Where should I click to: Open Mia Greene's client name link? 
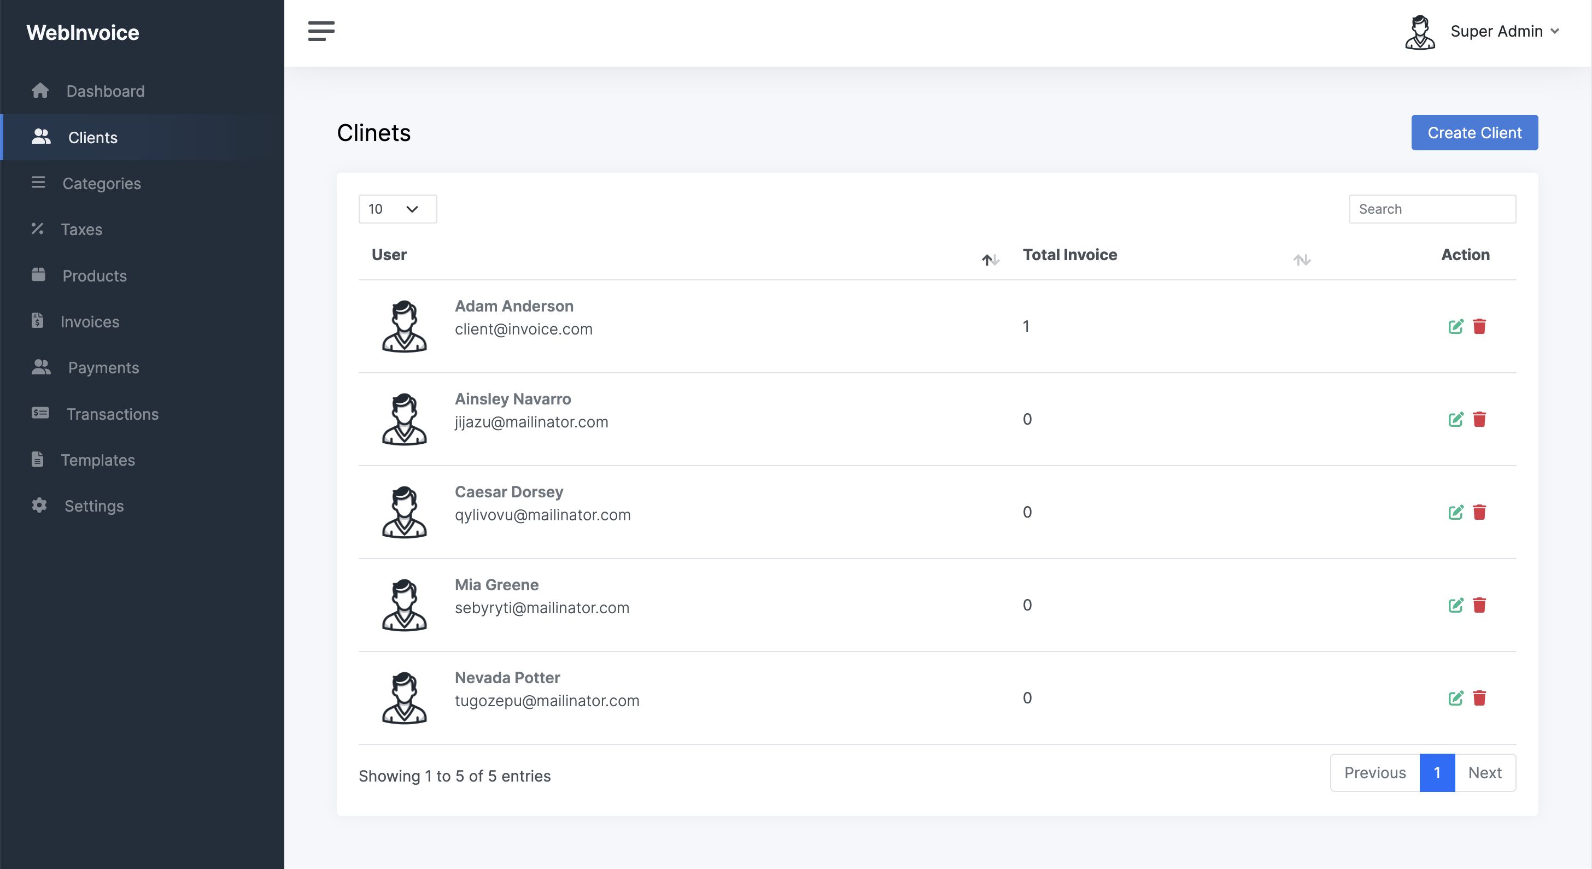[x=496, y=584]
